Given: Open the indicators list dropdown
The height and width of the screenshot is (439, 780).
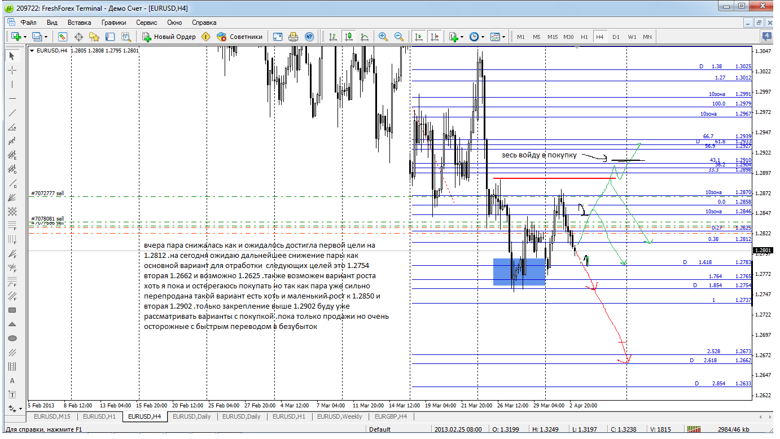Looking at the screenshot, I should pos(456,37).
